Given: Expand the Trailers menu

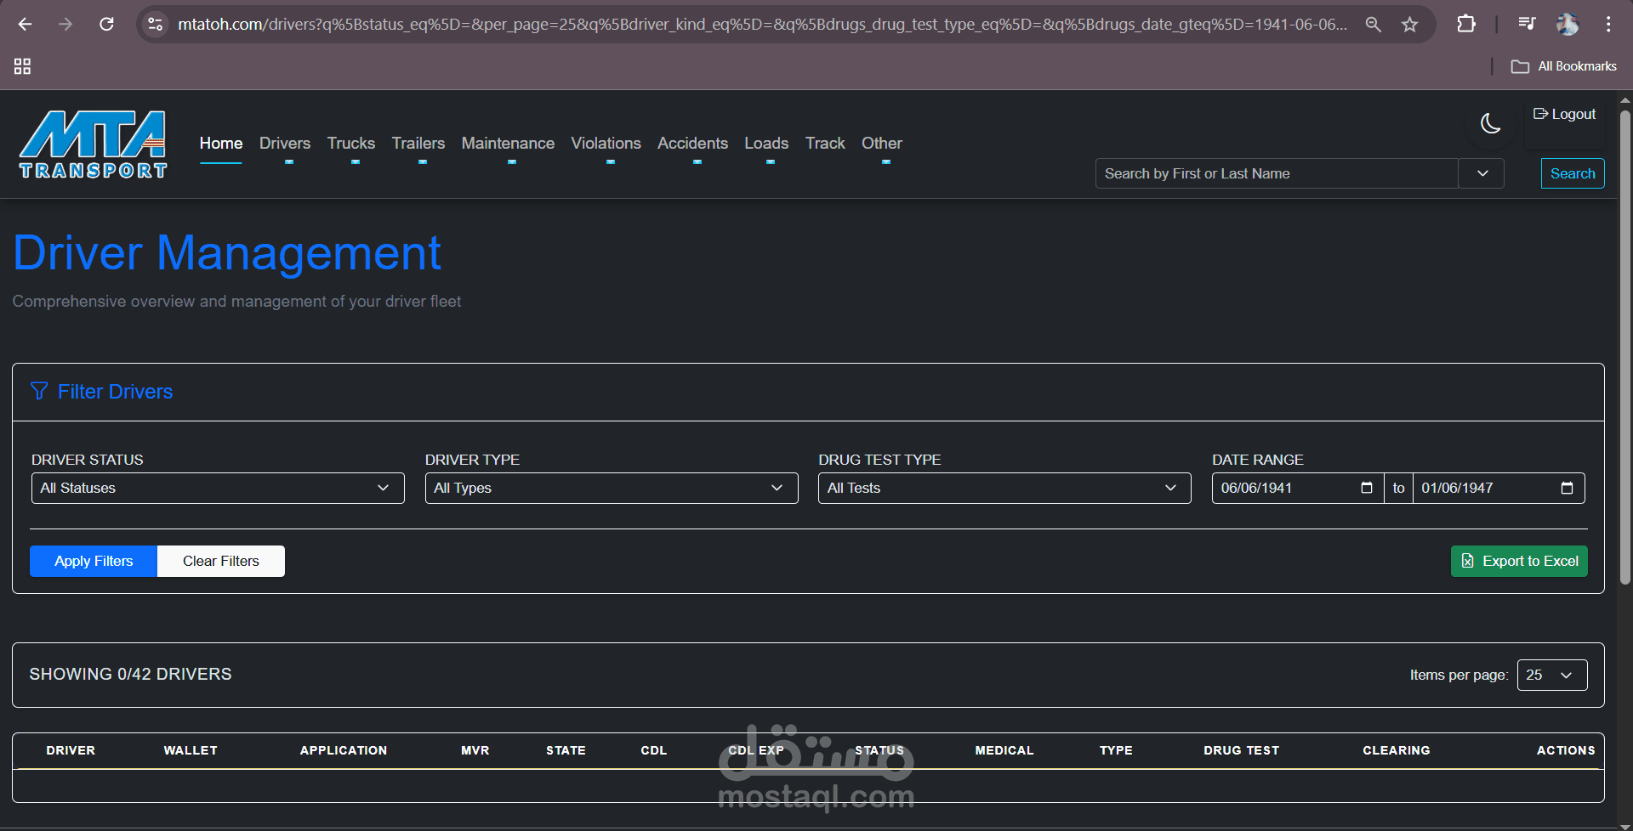Looking at the screenshot, I should [418, 144].
